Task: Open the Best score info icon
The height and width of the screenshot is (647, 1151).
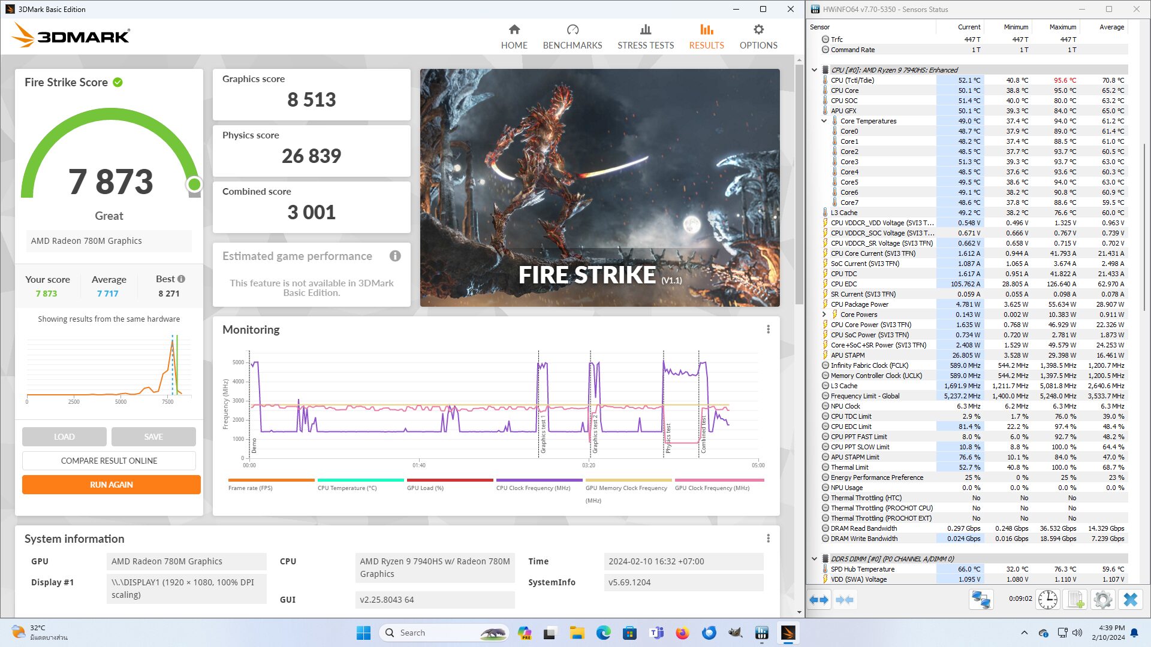Action: coord(181,279)
